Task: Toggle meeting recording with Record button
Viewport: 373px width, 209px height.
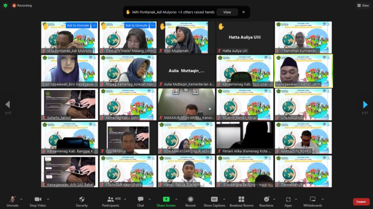Action: [x=190, y=201]
